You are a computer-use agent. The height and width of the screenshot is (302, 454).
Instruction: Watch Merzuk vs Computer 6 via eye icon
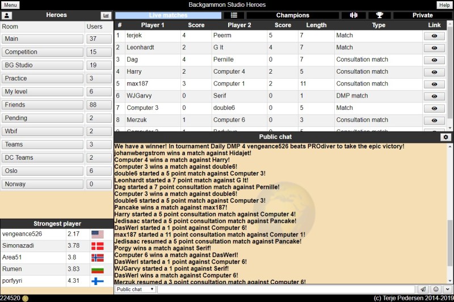point(434,120)
